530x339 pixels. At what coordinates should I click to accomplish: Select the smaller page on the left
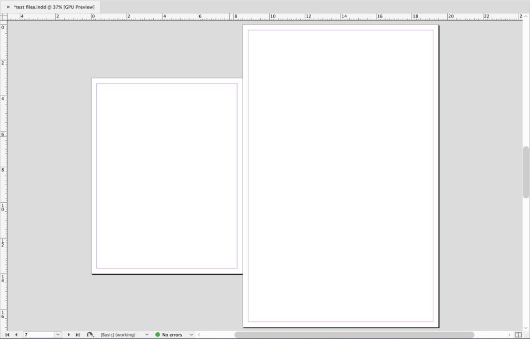(x=166, y=176)
